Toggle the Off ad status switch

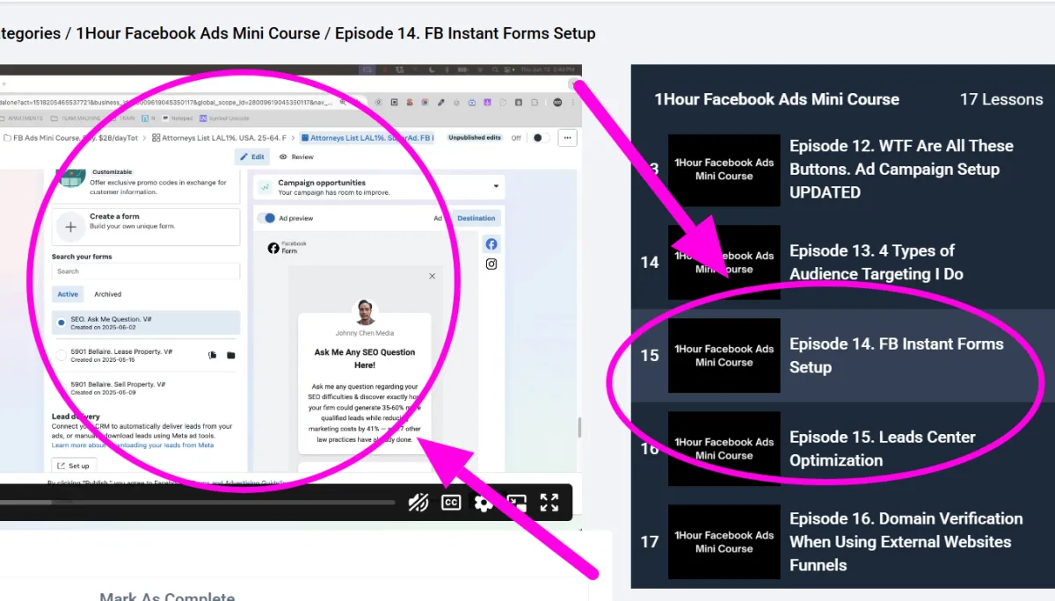point(542,138)
